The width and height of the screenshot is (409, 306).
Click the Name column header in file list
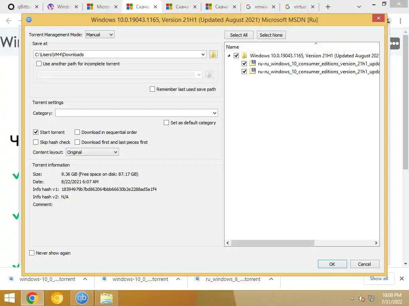[232, 47]
